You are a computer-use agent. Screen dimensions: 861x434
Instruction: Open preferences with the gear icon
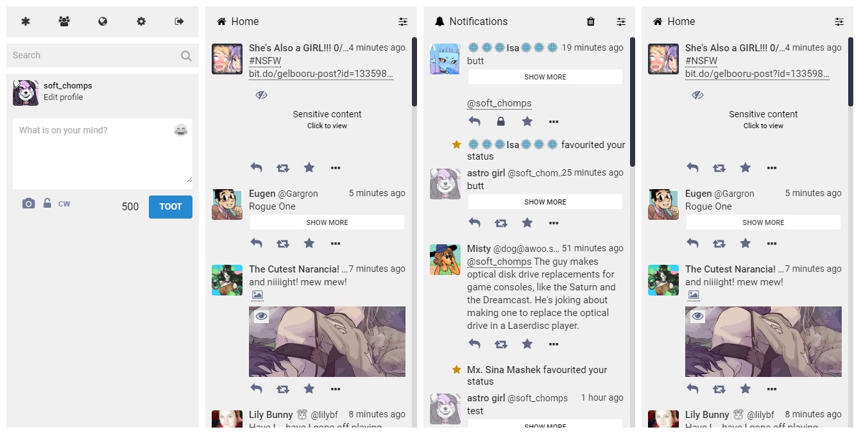(141, 21)
